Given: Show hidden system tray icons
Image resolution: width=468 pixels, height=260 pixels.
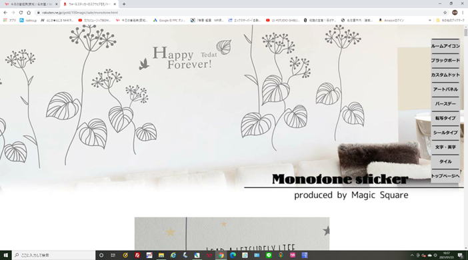Looking at the screenshot, I should pyautogui.click(x=412, y=255).
